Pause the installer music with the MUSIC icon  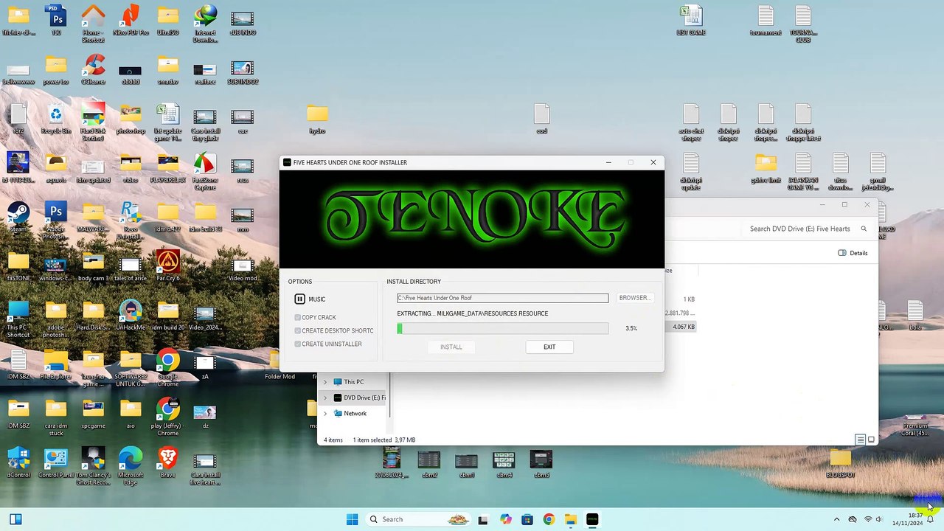[x=299, y=299]
